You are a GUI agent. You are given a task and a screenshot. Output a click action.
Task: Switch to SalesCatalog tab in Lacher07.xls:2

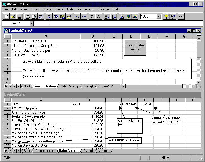pos(69,86)
